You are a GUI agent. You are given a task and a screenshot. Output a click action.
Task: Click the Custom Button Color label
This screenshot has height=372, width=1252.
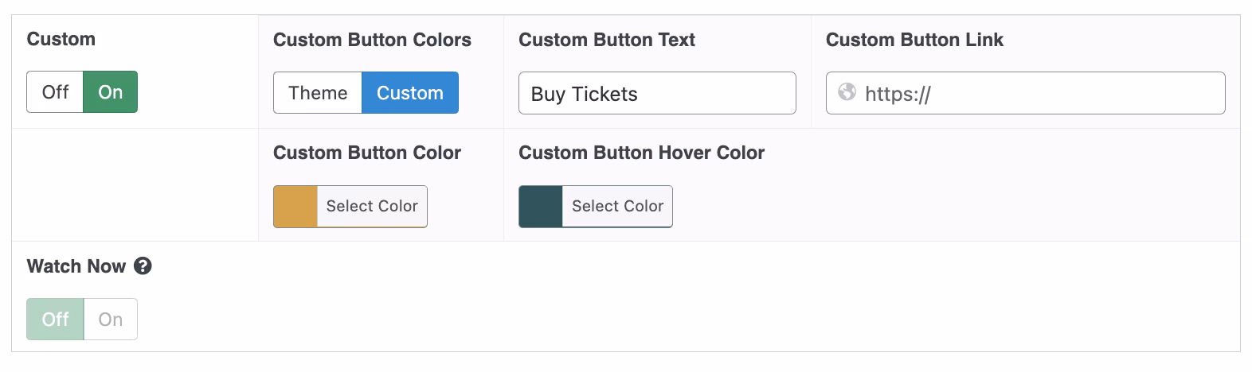click(x=366, y=153)
